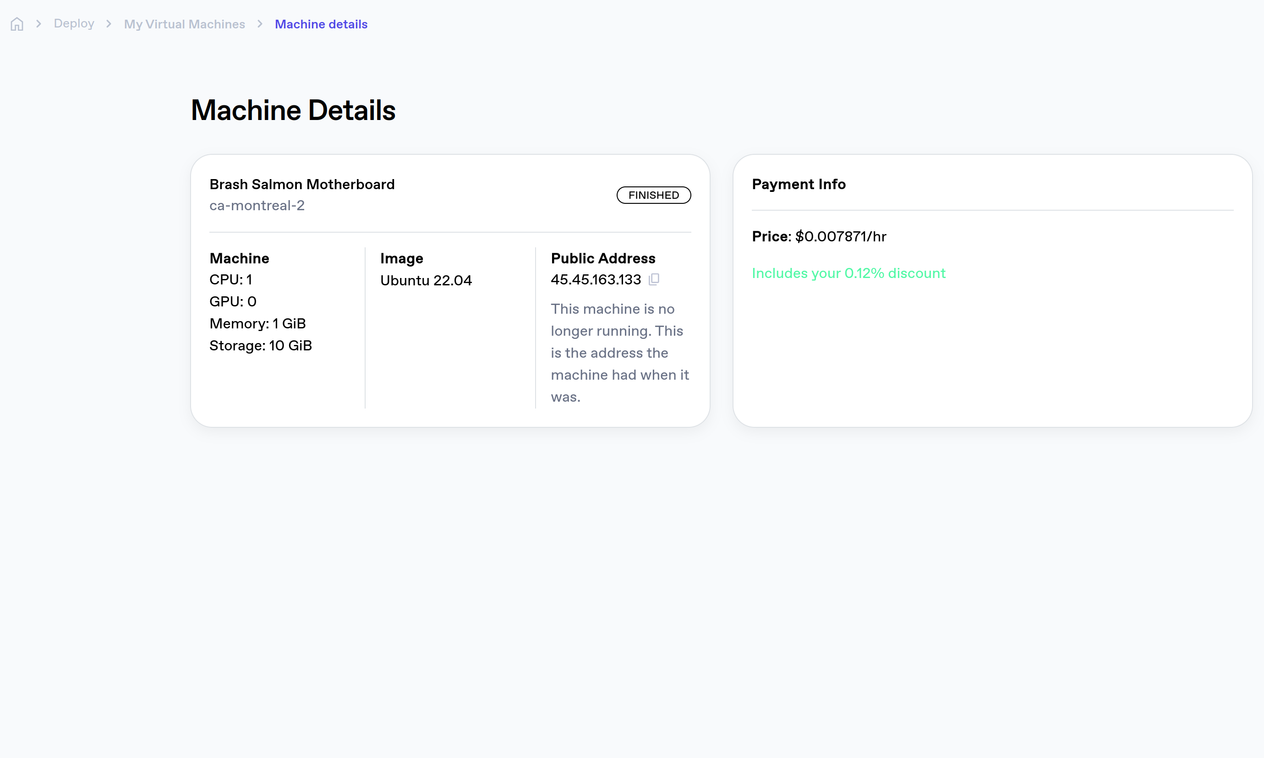Go to My Virtual Machines breadcrumb
Image resolution: width=1264 pixels, height=758 pixels.
185,24
